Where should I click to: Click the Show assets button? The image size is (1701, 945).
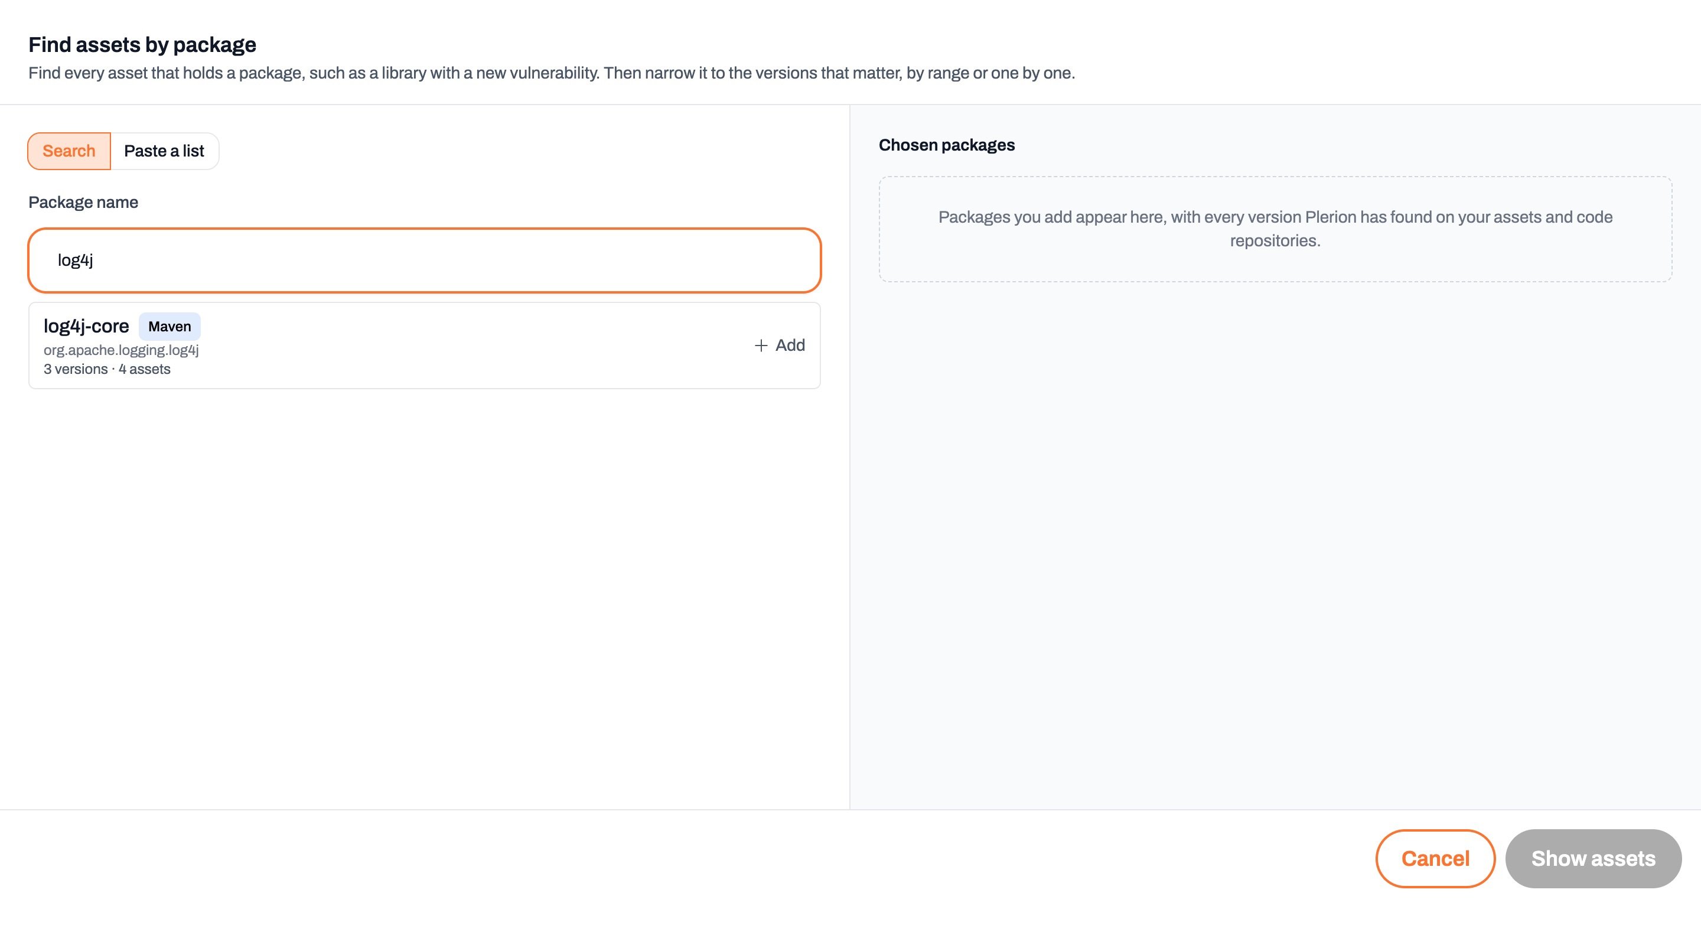pyautogui.click(x=1594, y=859)
